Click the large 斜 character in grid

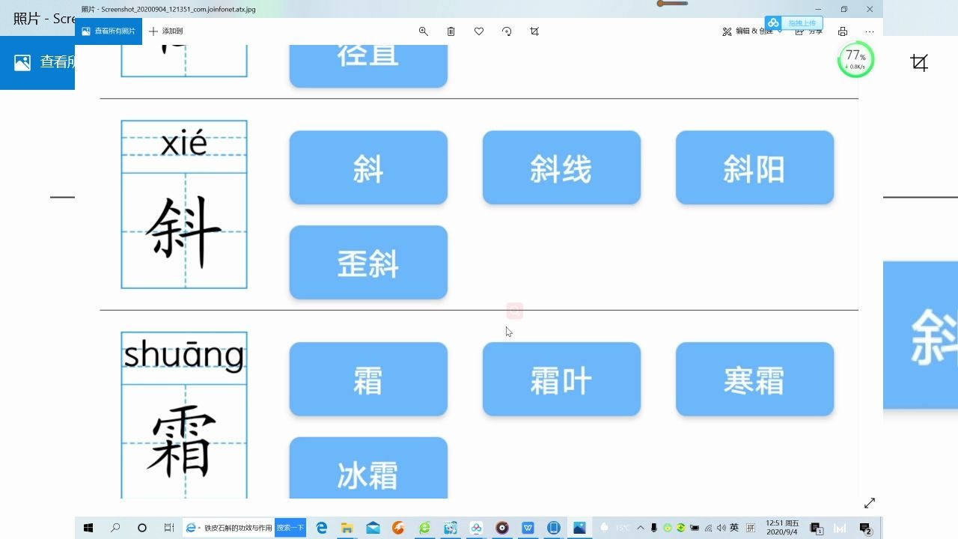click(184, 232)
